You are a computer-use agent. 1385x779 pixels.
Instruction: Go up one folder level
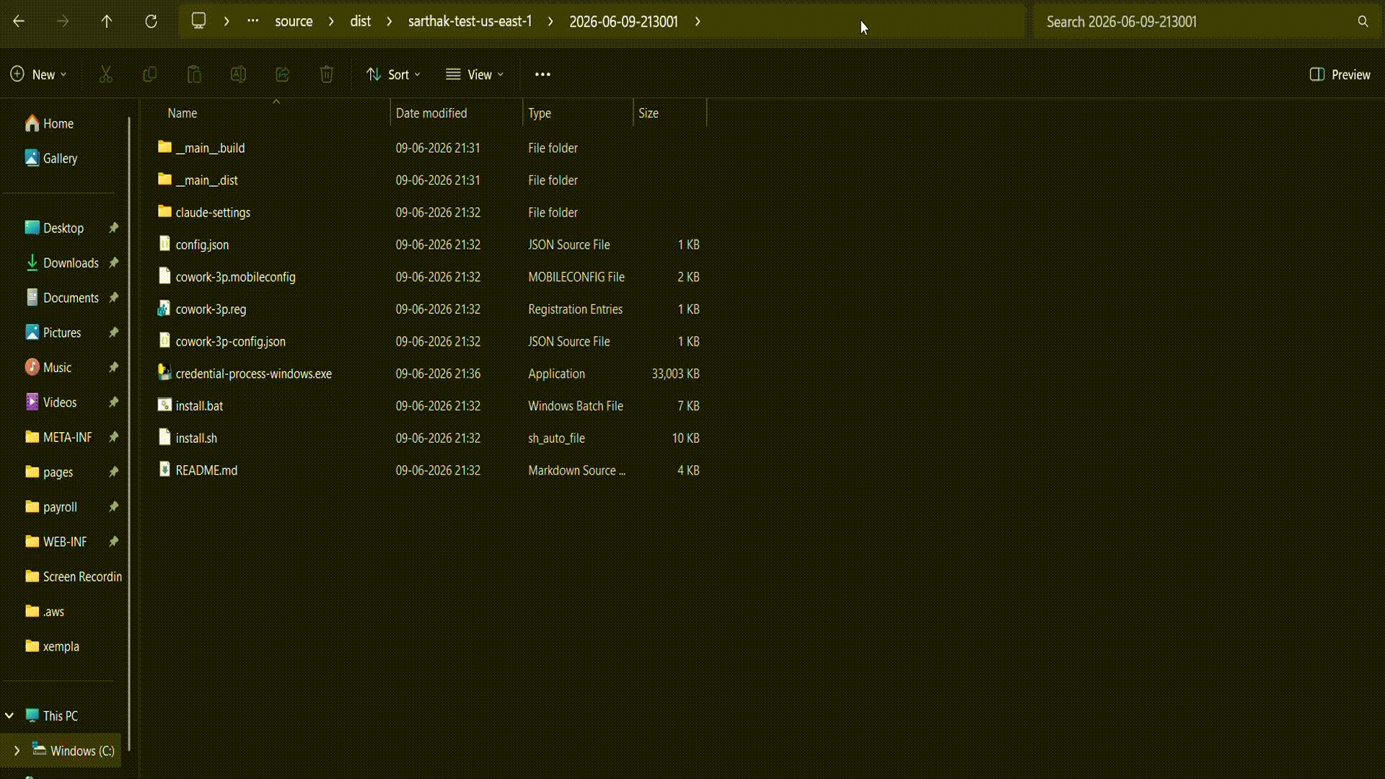coord(107,22)
